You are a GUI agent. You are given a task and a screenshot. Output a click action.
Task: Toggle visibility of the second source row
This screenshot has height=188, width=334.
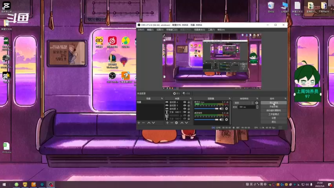tap(185, 106)
